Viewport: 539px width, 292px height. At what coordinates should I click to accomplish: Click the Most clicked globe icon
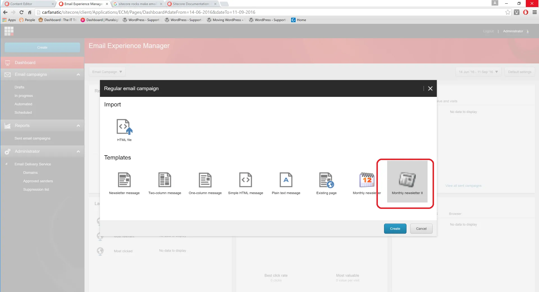(x=100, y=251)
